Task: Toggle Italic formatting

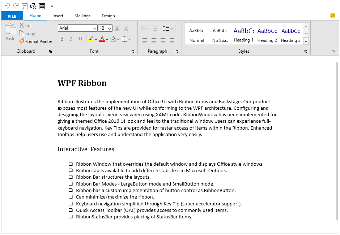Action: pyautogui.click(x=71, y=39)
